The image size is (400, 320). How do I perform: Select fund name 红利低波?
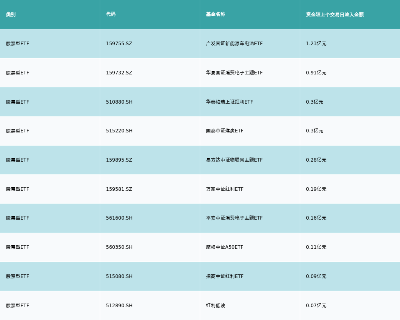tap(216, 306)
